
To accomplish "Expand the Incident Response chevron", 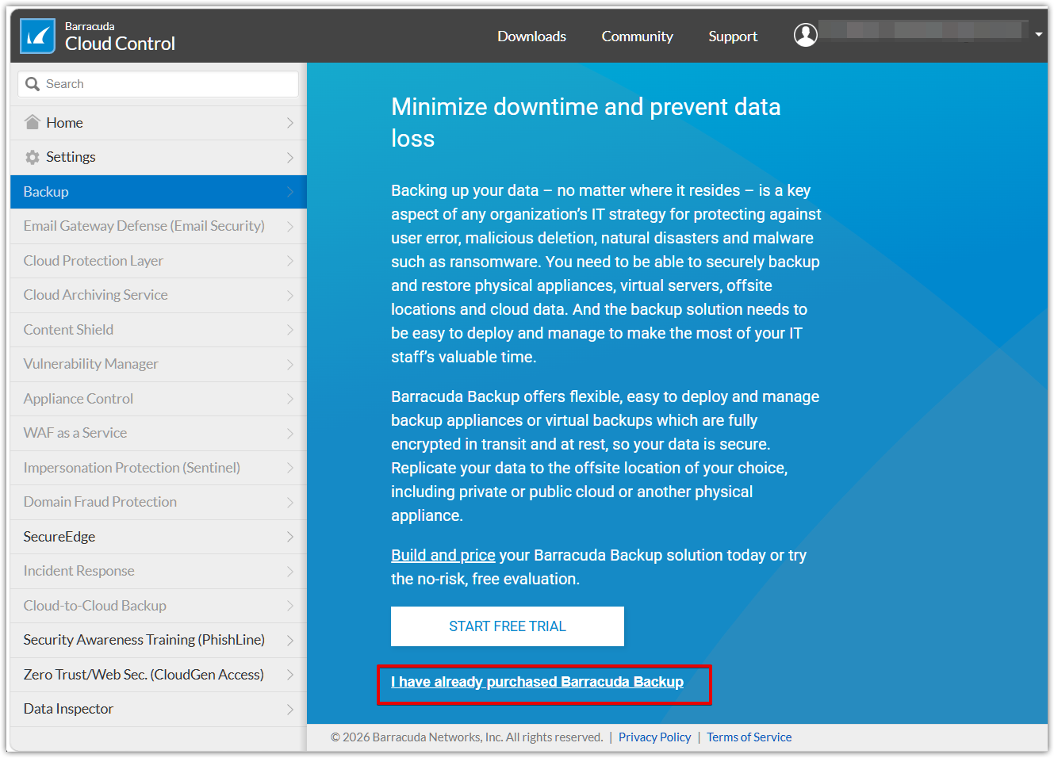I will (290, 571).
